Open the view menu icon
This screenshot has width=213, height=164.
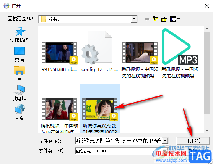pos(175,19)
